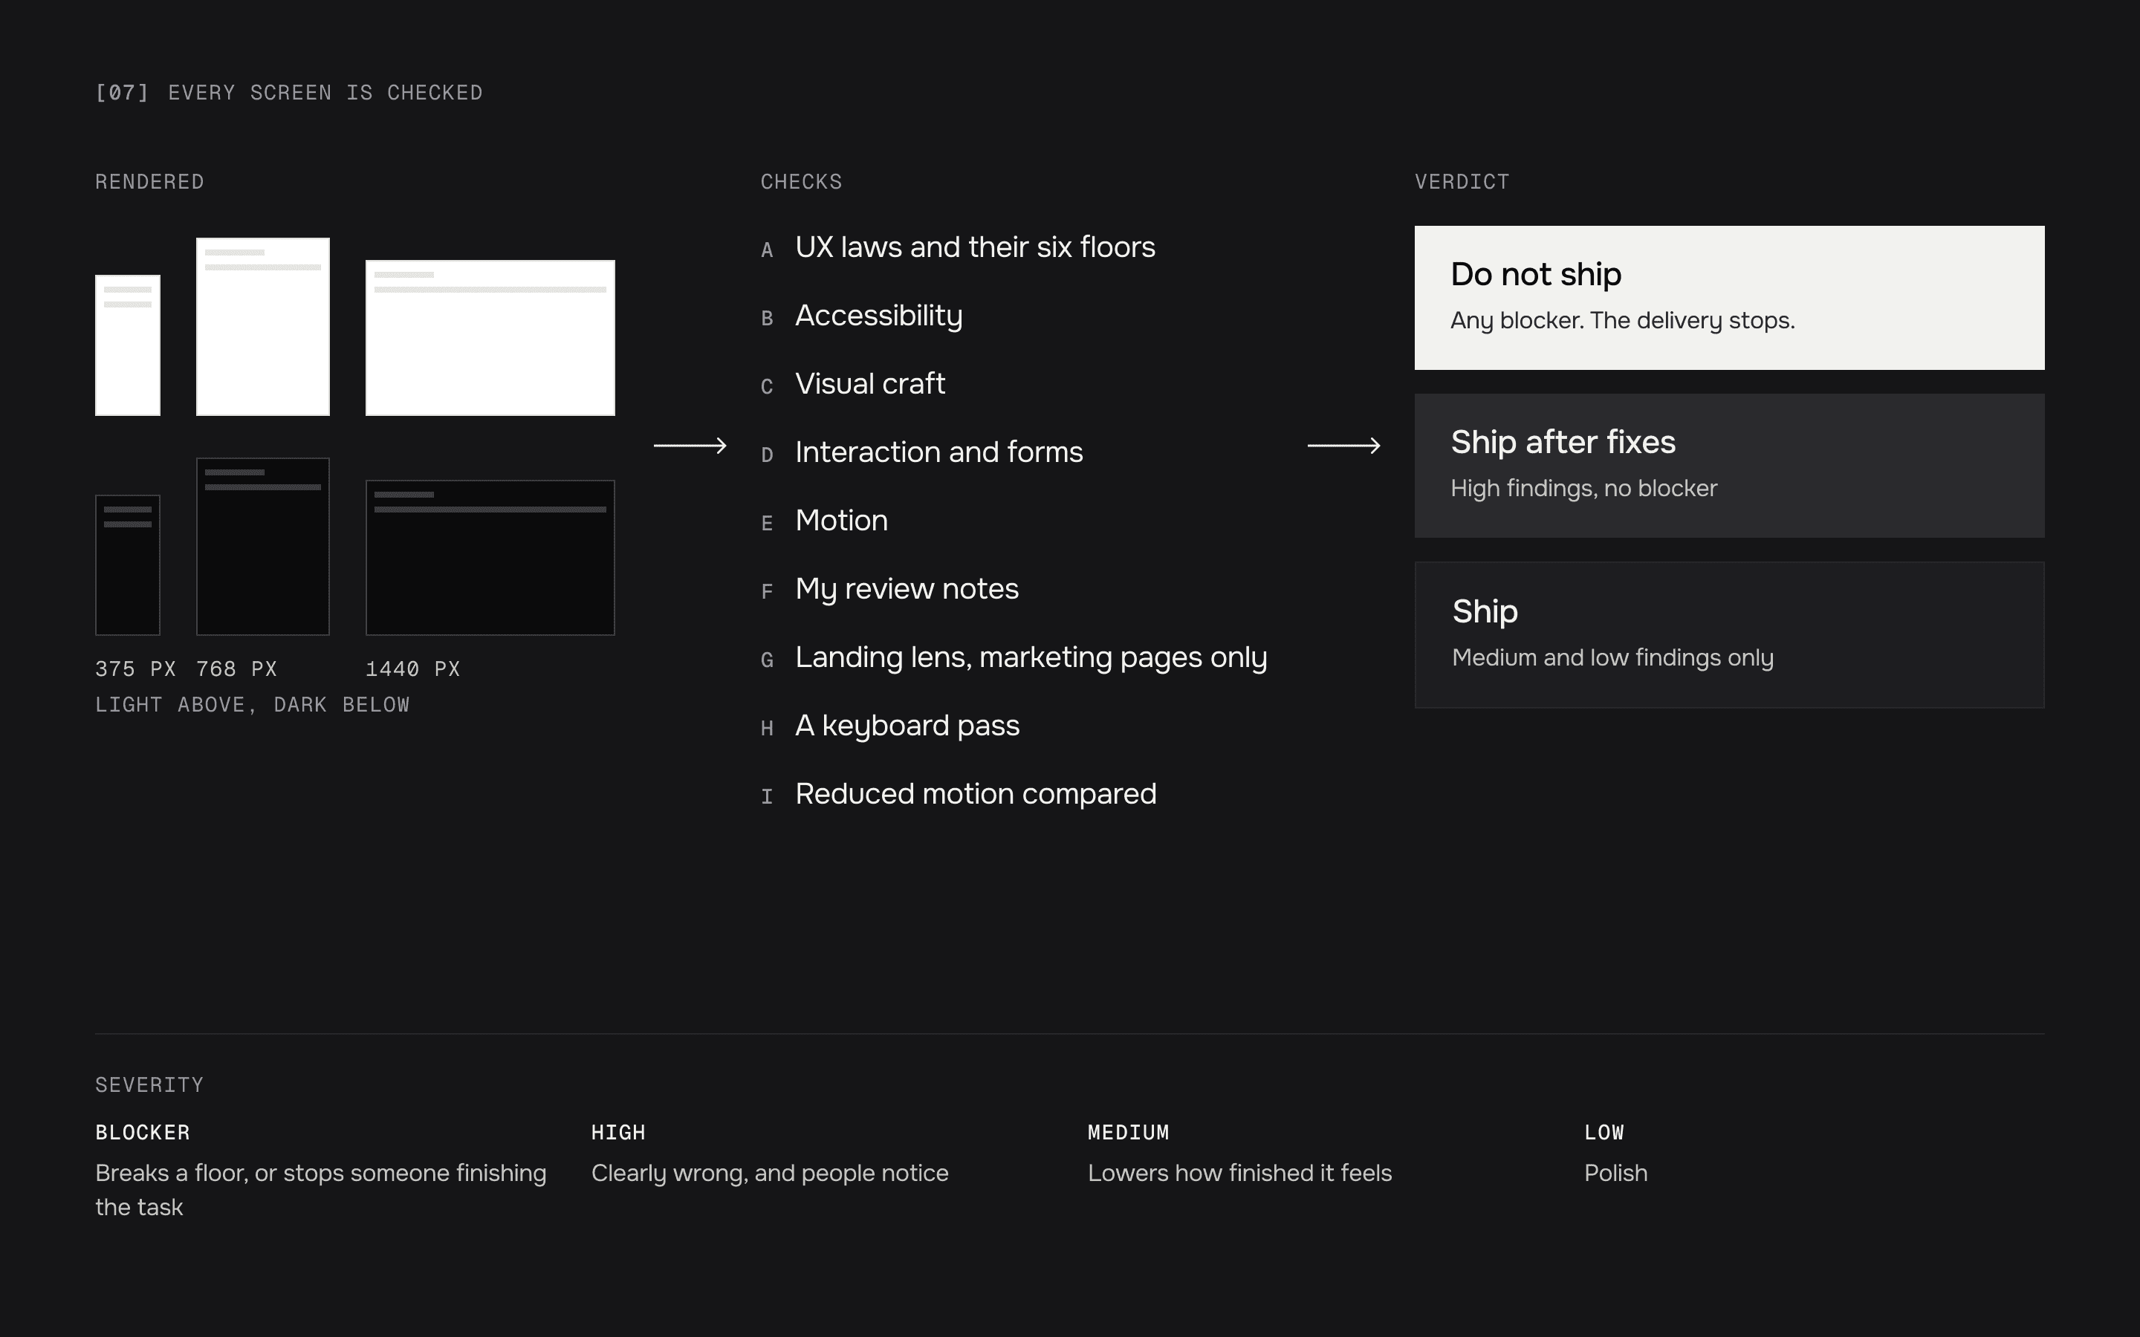Click the 'HIGH' severity heading
Viewport: 2140px width, 1337px height.
(618, 1133)
